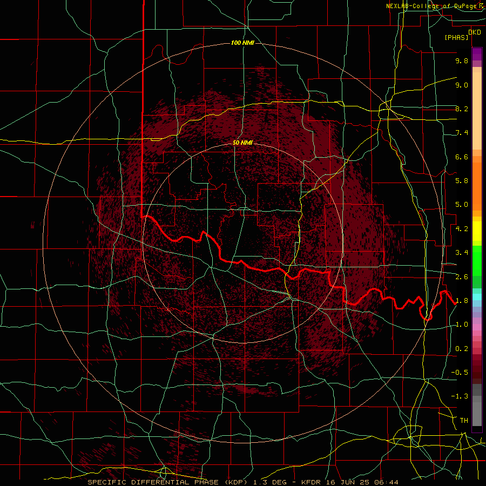Image resolution: width=486 pixels, height=486 pixels.
Task: Select the orange swatch on the color bar
Action: 477,186
